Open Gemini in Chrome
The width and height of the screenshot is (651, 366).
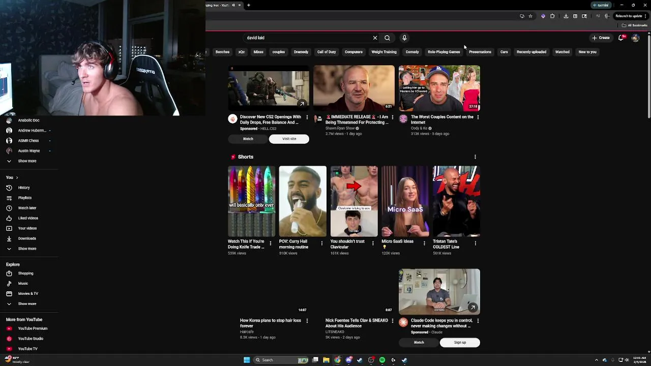(601, 5)
